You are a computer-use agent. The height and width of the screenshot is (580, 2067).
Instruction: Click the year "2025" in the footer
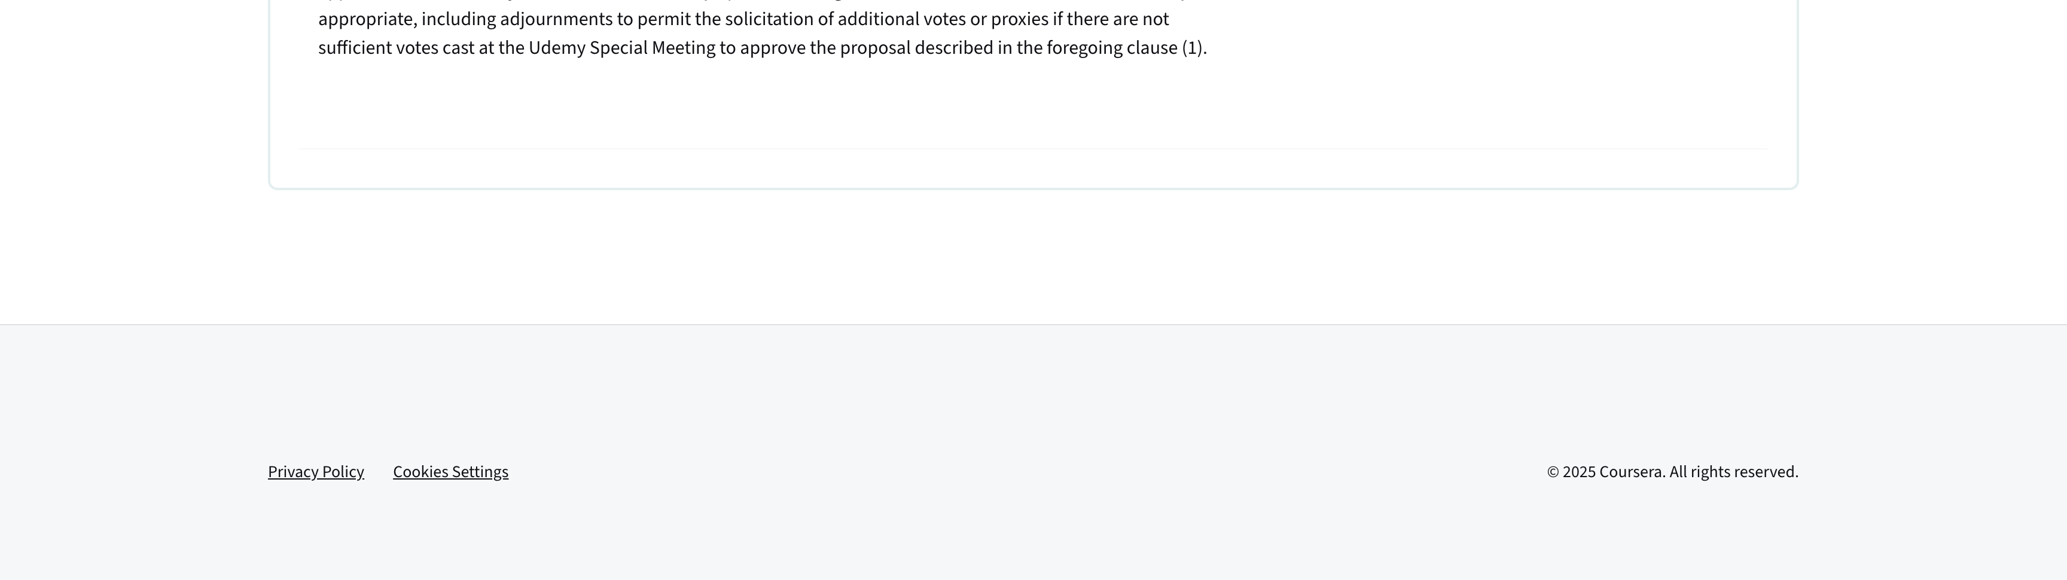[1579, 472]
